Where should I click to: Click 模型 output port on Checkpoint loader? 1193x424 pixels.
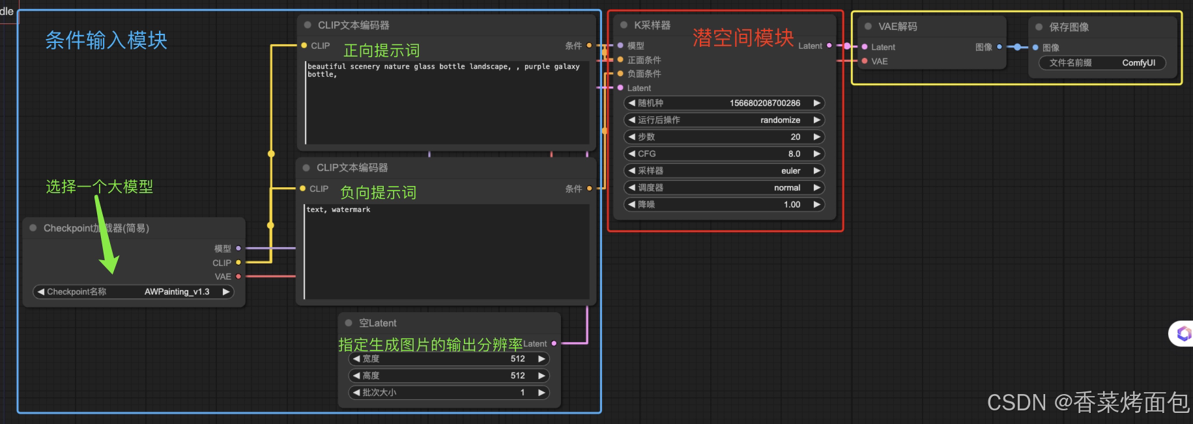238,248
